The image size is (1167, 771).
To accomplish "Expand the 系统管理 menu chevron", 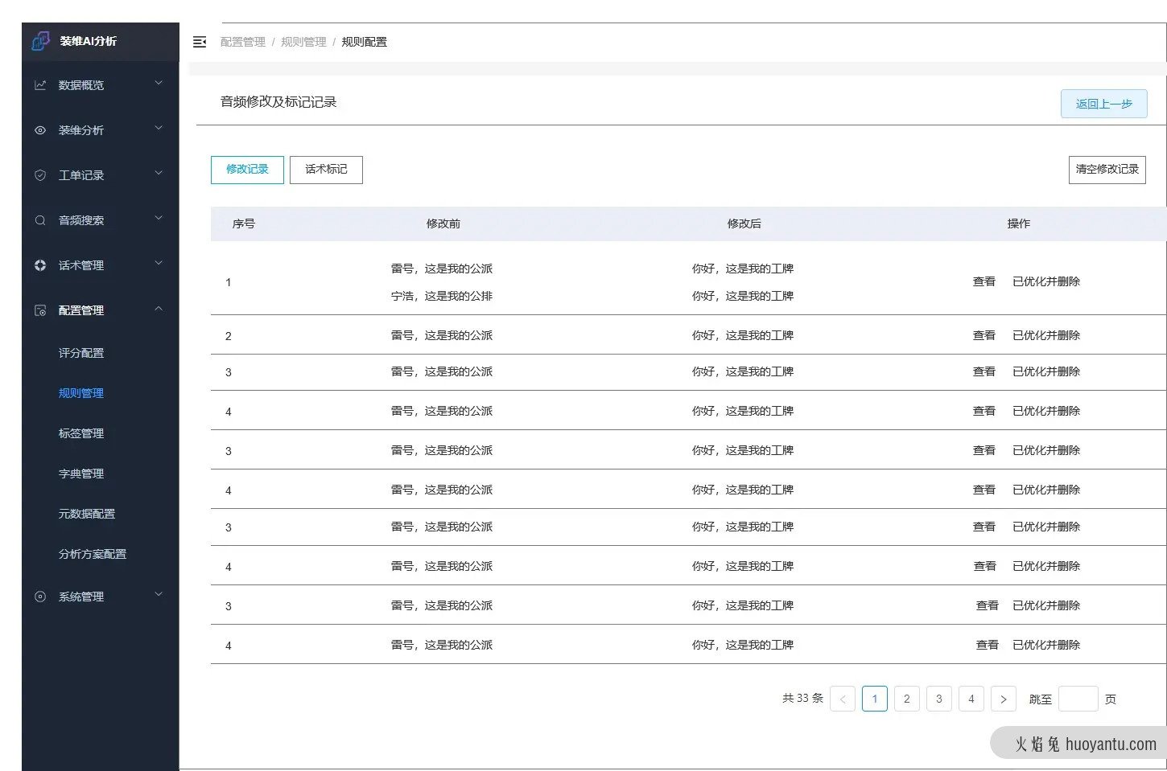I will click(159, 594).
